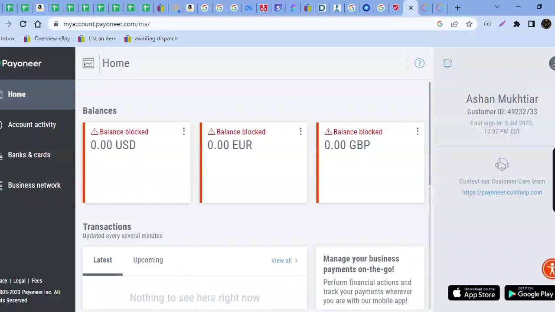Switch to the browser tab with D icon
Image resolution: width=555 pixels, height=312 pixels.
coord(322,8)
